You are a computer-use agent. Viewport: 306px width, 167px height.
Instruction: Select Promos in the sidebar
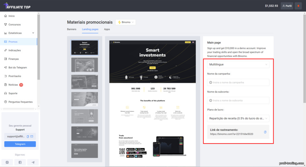(x=18, y=42)
